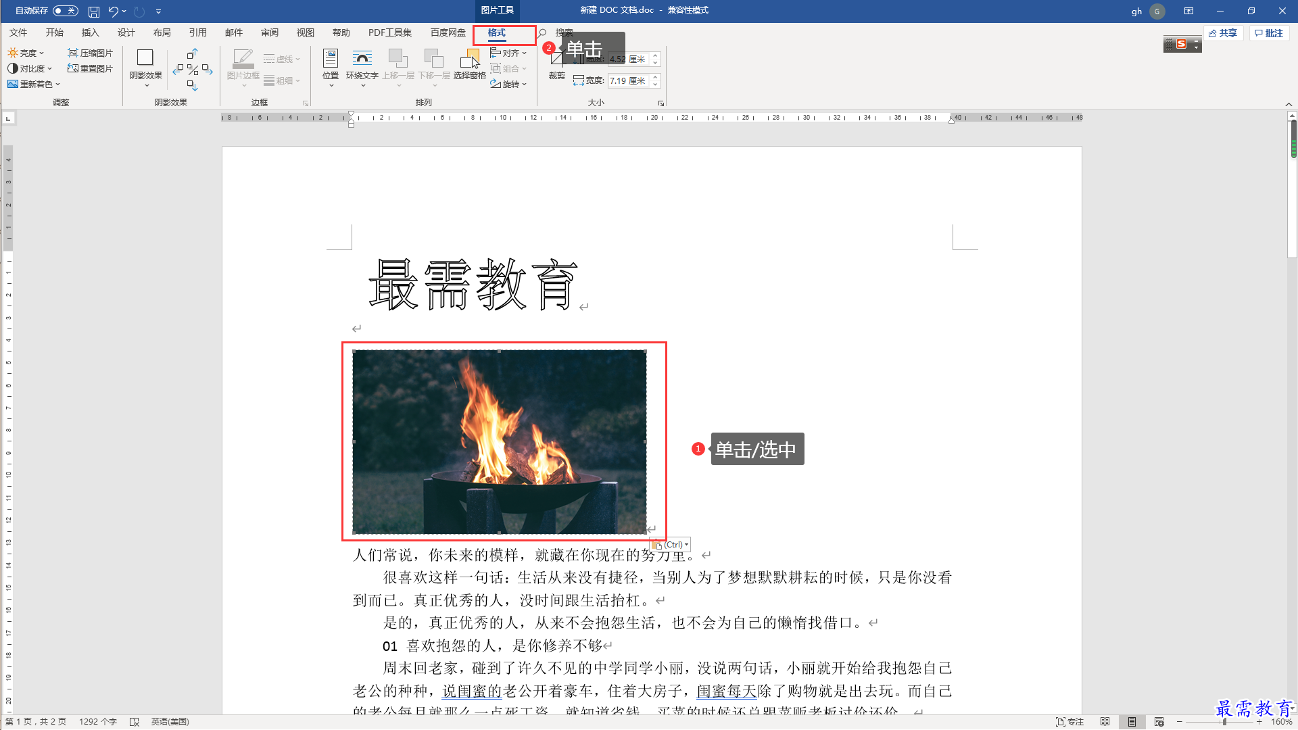Nudge shadow left arrow icon
1298x730 pixels.
178,69
